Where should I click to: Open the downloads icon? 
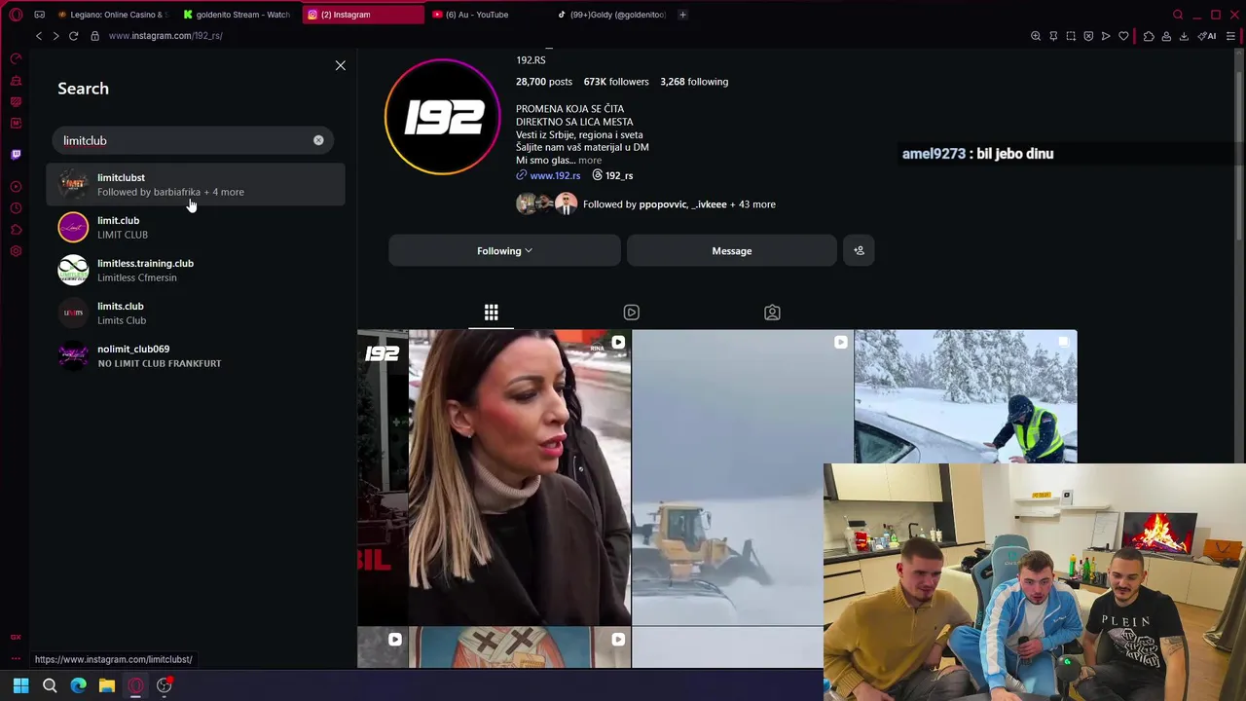tap(1184, 36)
